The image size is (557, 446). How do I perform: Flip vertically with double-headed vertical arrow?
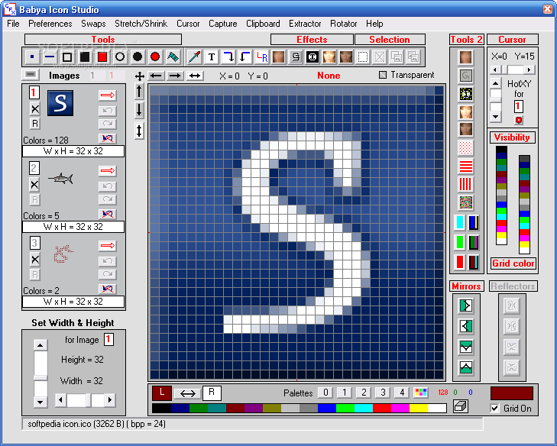pyautogui.click(x=139, y=131)
